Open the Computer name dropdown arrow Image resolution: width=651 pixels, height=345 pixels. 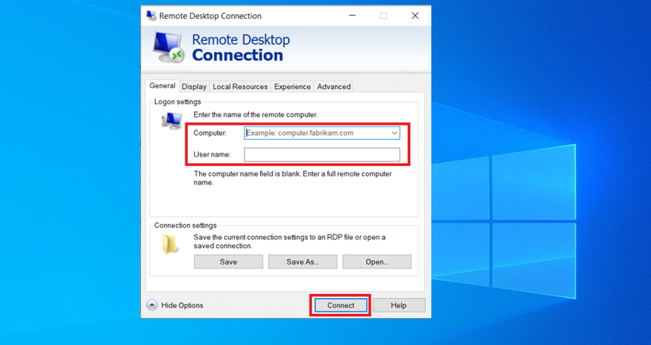pyautogui.click(x=394, y=133)
